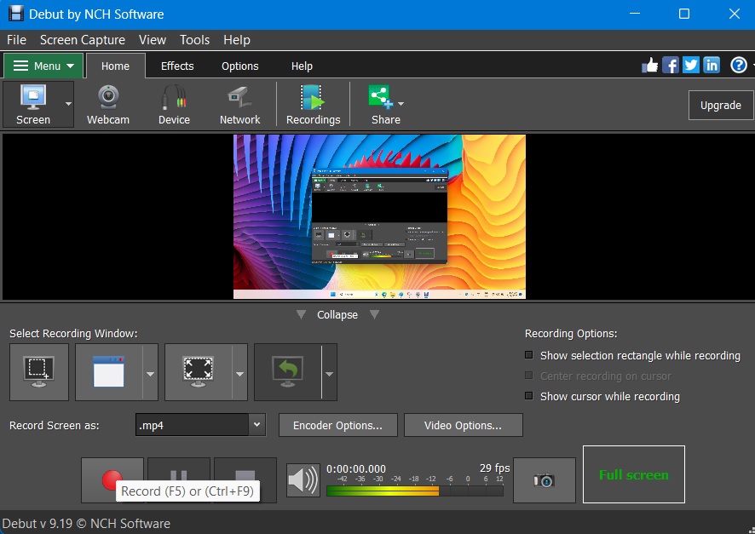Take a snapshot with the camera icon
The height and width of the screenshot is (534, 755).
(x=544, y=480)
